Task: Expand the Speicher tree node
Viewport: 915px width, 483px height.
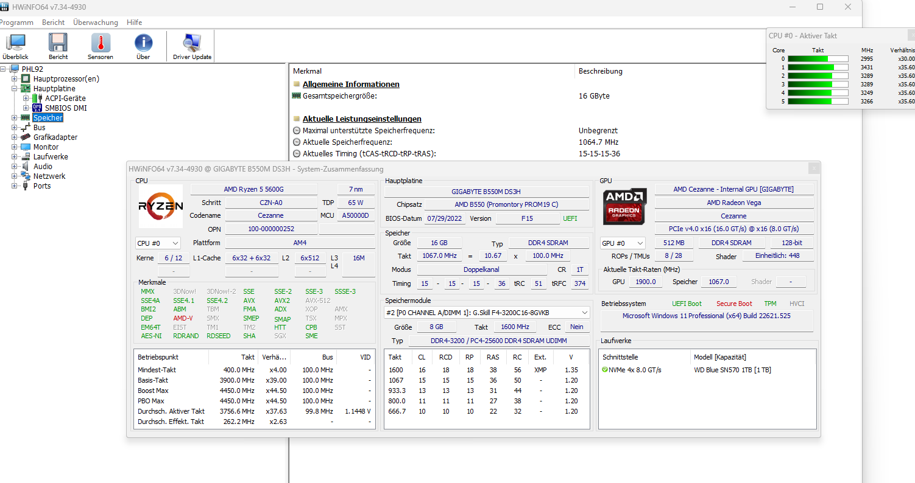Action: point(15,117)
